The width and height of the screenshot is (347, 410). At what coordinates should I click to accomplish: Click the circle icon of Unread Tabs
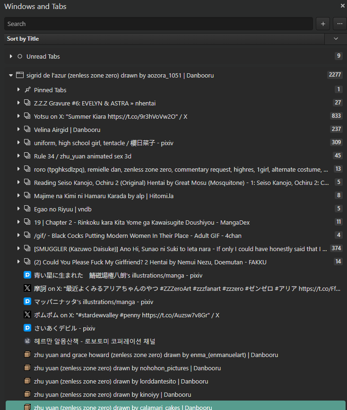tap(19, 56)
